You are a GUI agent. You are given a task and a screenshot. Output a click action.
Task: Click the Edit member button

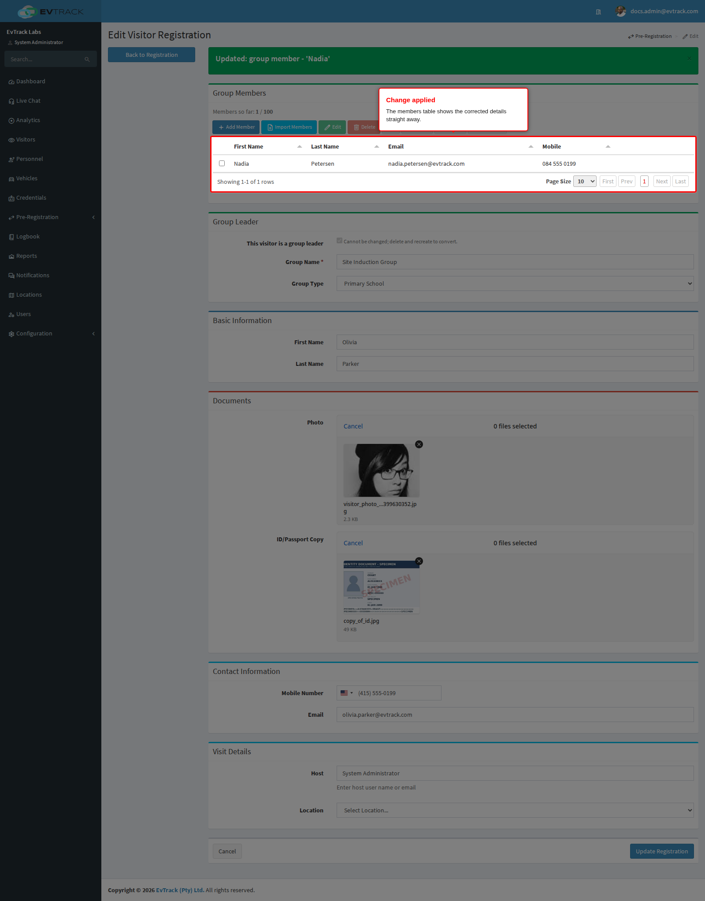click(x=332, y=127)
